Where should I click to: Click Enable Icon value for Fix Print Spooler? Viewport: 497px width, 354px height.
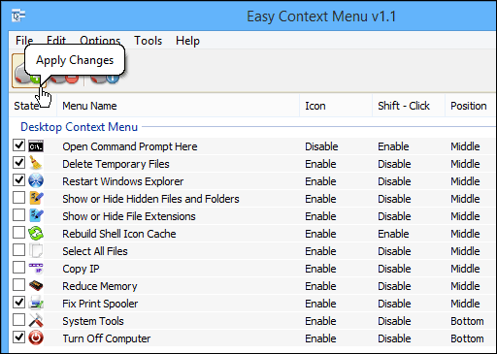[x=320, y=304]
